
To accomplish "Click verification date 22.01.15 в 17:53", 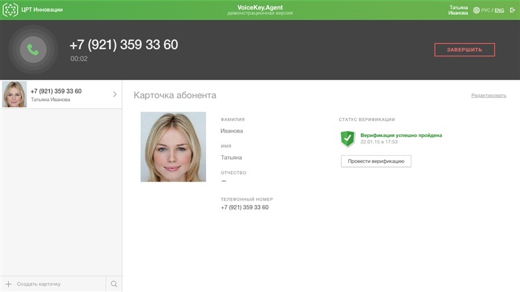I will (379, 141).
